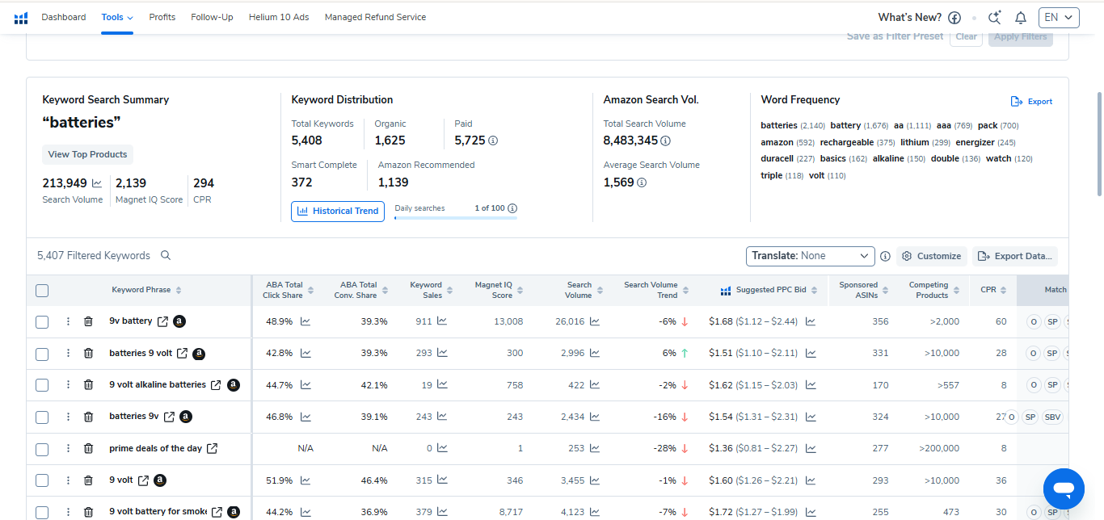Screen dimensions: 1104x520
Task: Toggle the select-all header checkbox
Action: pos(42,291)
